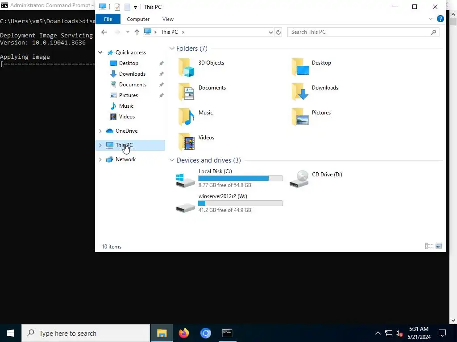Click the Search This PC field

pos(363,32)
